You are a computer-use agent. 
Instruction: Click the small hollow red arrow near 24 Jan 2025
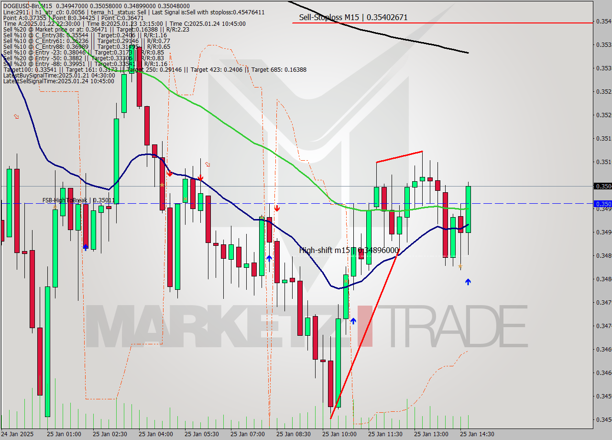click(x=16, y=116)
